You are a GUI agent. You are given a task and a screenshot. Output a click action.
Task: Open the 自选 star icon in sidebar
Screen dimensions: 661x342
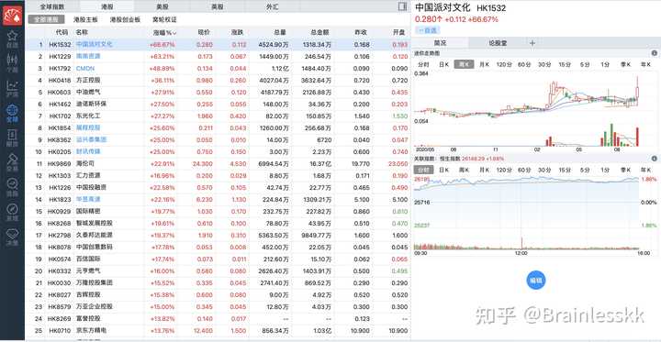pos(12,39)
